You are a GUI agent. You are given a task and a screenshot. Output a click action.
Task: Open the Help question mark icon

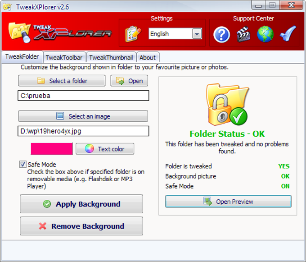point(221,35)
